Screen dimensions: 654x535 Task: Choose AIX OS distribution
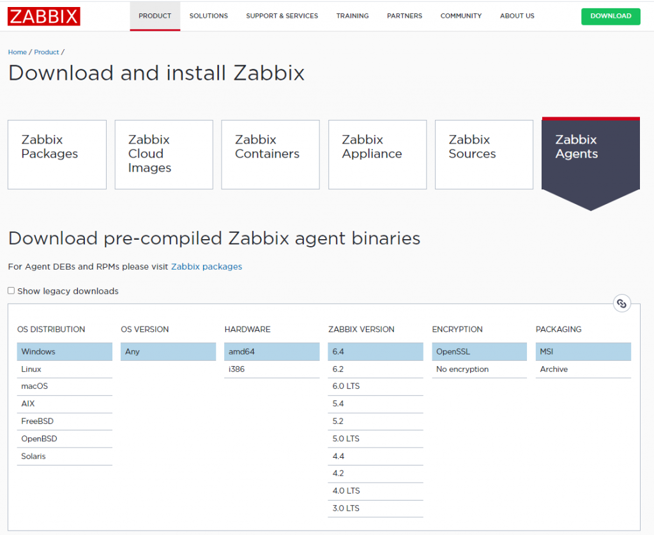tap(65, 404)
